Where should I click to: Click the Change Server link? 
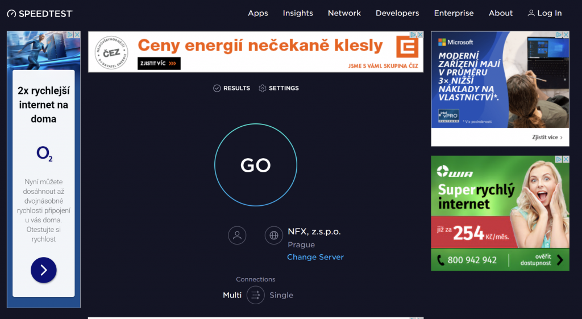(315, 257)
